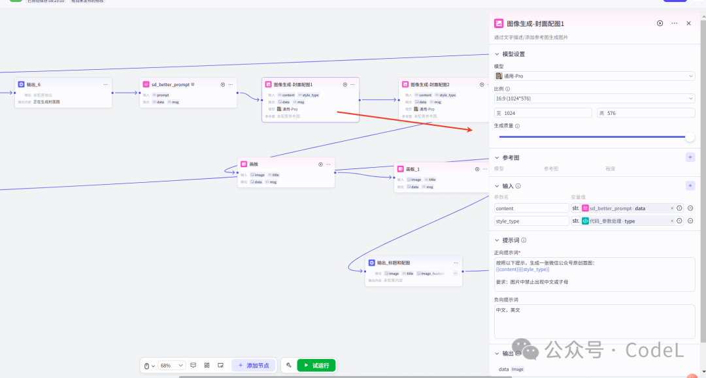Run the 画板 node

tap(320, 165)
